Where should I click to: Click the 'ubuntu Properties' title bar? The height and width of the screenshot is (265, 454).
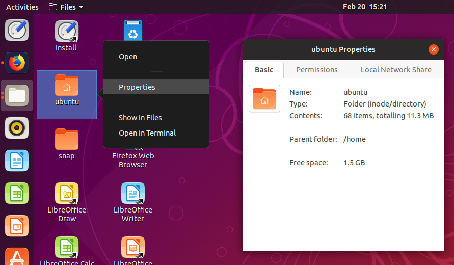pyautogui.click(x=343, y=49)
